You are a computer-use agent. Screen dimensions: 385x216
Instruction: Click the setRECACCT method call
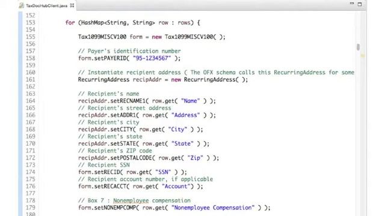111,187
